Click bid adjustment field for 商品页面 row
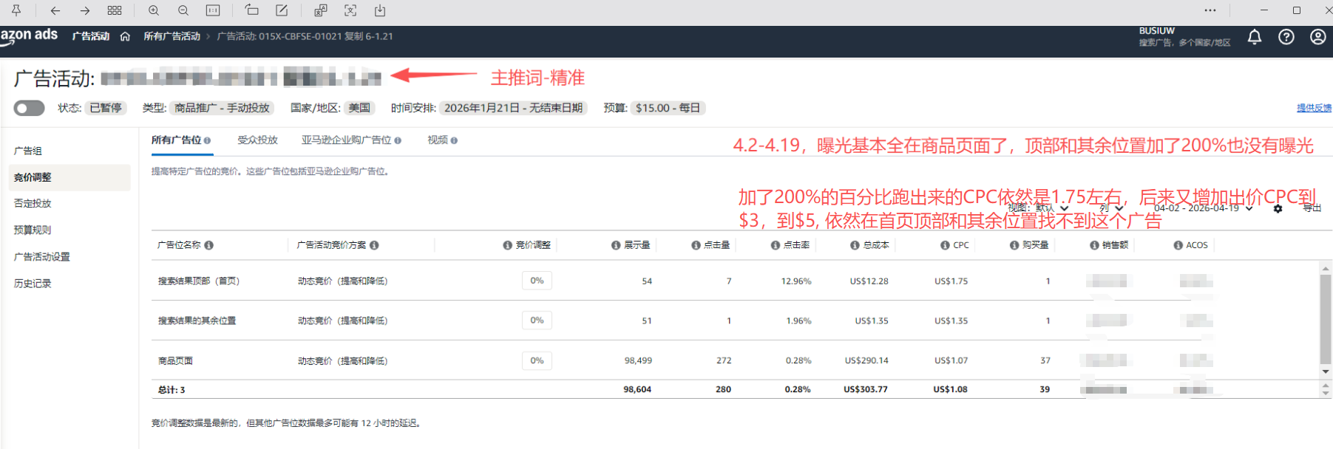 tap(537, 360)
